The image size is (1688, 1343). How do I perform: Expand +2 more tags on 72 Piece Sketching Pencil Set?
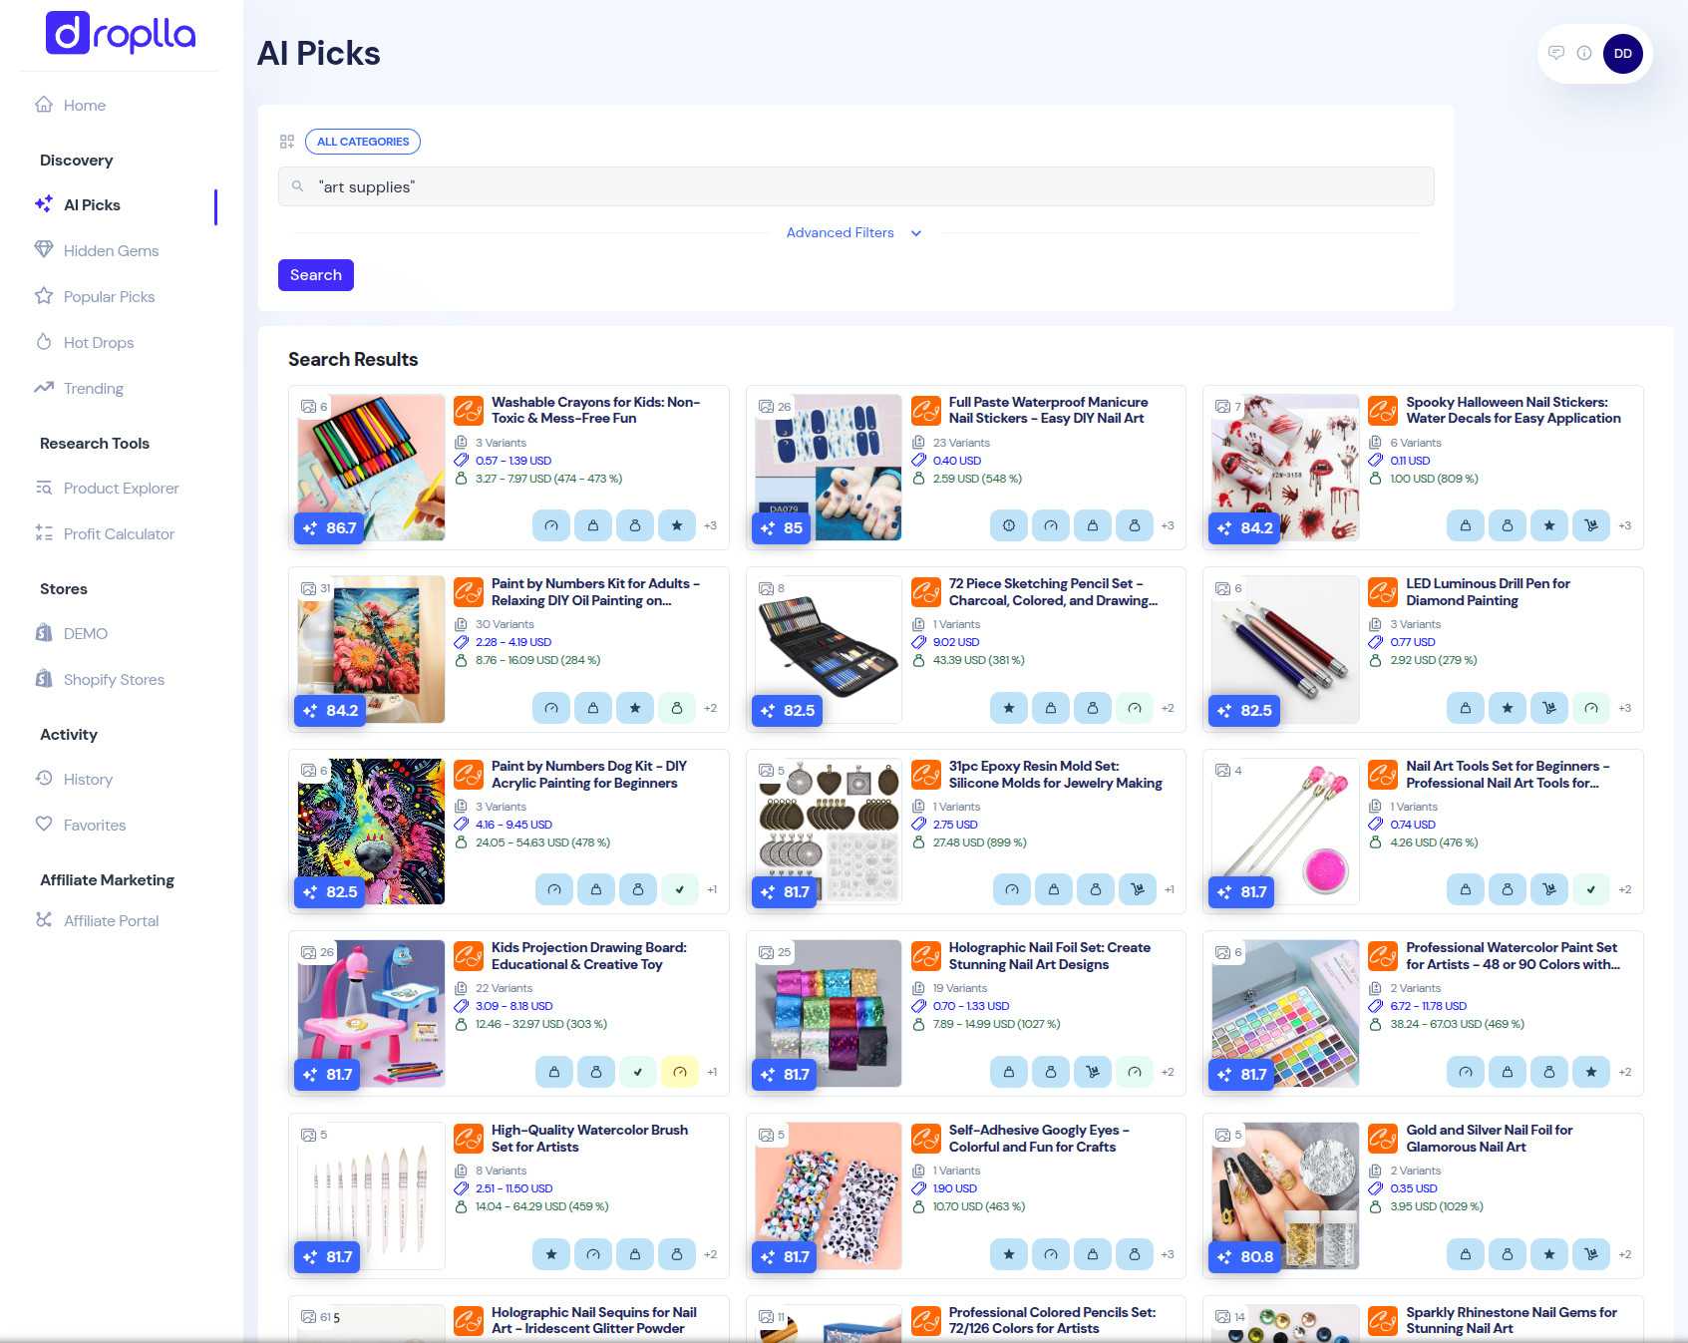click(x=1168, y=708)
